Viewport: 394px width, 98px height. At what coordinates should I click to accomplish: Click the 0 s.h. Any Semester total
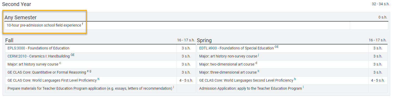coord(383,17)
